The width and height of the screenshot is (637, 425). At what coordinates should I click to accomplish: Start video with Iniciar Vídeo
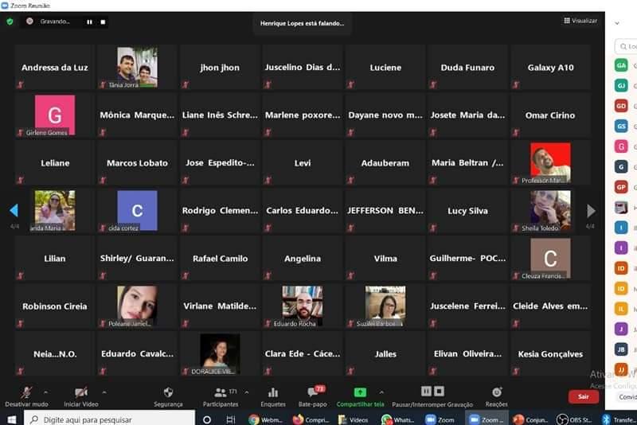tap(80, 392)
